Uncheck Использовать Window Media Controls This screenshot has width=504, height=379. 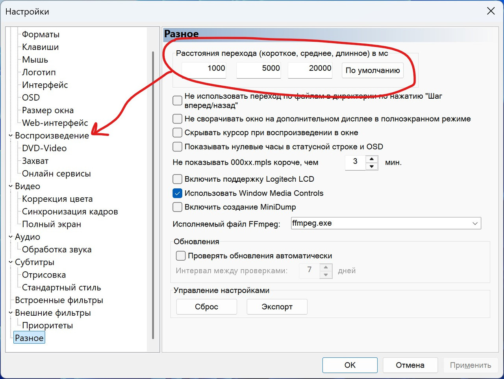click(x=178, y=193)
